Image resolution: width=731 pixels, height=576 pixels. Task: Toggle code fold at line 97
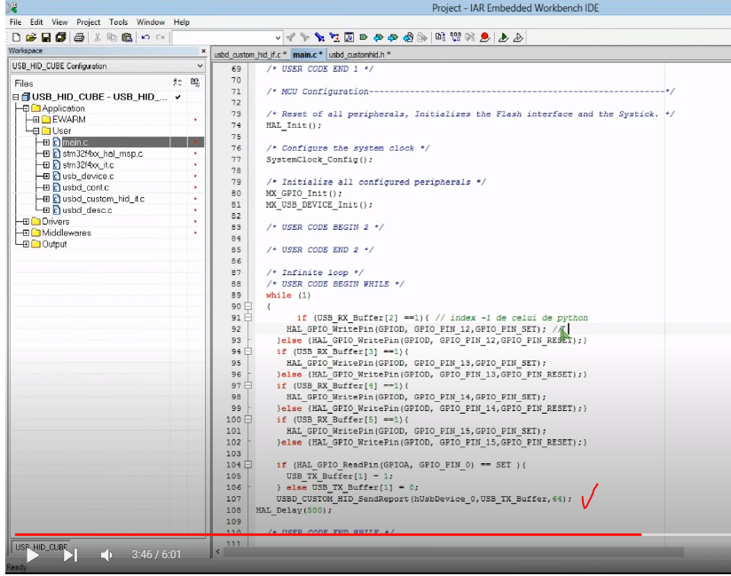pyautogui.click(x=248, y=386)
